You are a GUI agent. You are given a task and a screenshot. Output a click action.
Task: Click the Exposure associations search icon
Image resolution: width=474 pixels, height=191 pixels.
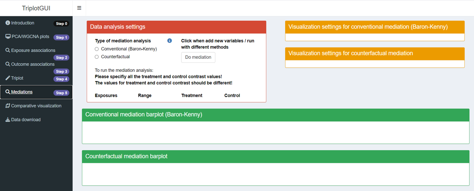[8, 51]
